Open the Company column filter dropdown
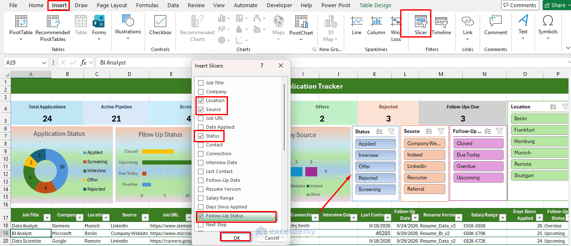Screen dimensions: 571x246 point(80,218)
